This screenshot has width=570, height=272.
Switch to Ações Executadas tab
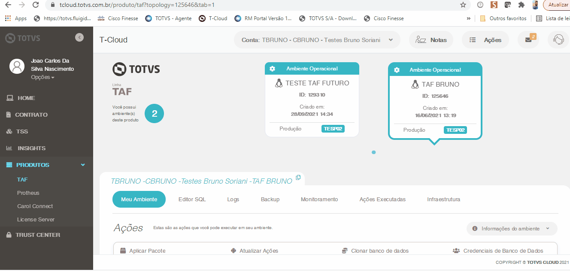pos(382,199)
